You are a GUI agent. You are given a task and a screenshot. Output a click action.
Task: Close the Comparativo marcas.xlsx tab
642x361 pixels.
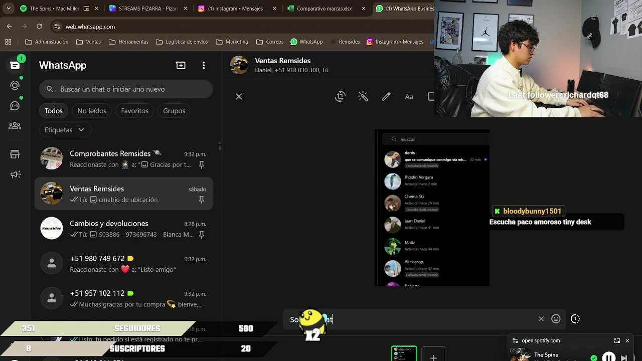click(x=363, y=9)
